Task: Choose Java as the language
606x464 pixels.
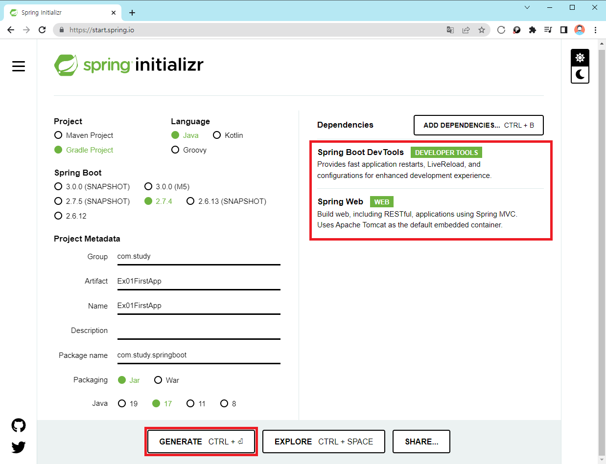Action: (x=185, y=135)
